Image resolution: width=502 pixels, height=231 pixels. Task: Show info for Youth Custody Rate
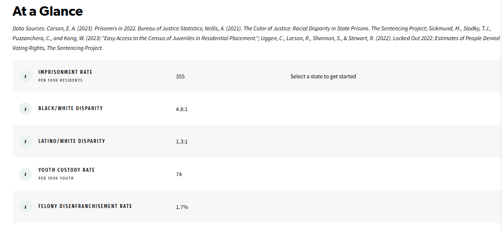[x=25, y=174]
